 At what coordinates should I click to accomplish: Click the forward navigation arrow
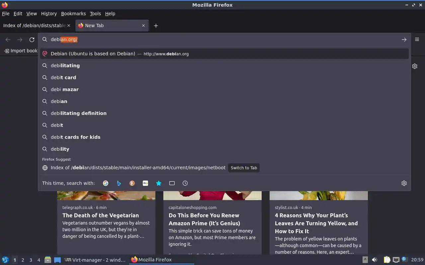20,40
